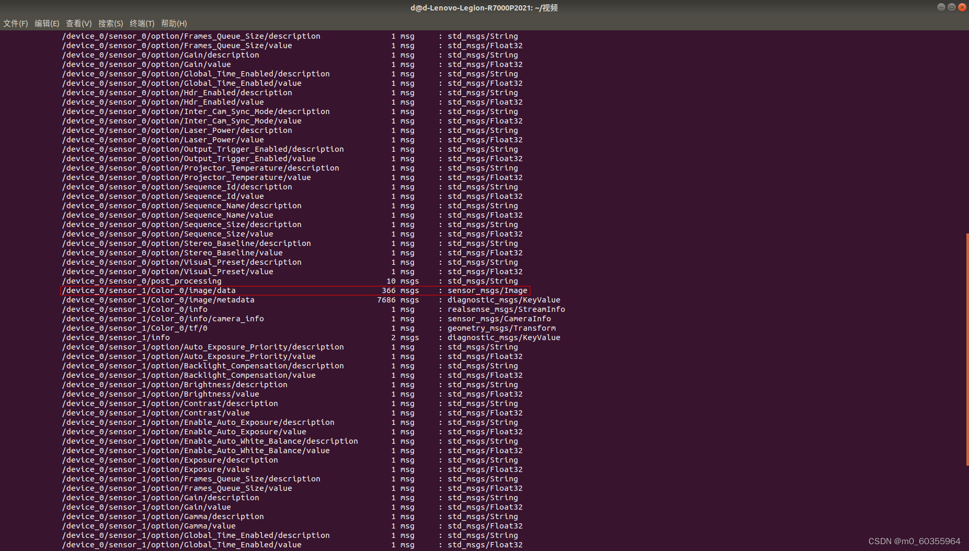Maximize the terminal window
This screenshot has width=969, height=551.
952,7
